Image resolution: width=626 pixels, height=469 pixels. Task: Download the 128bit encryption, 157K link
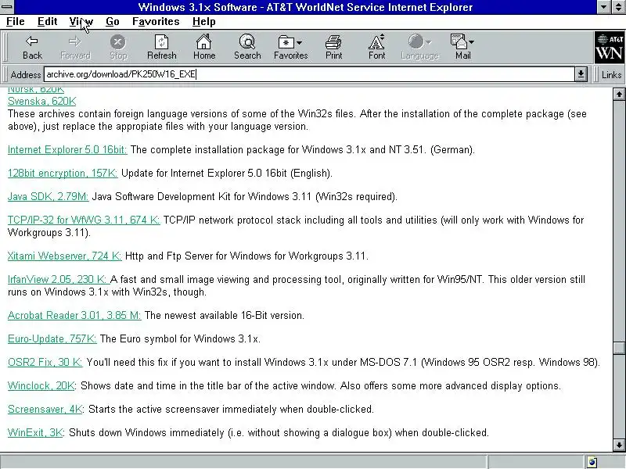coord(63,173)
